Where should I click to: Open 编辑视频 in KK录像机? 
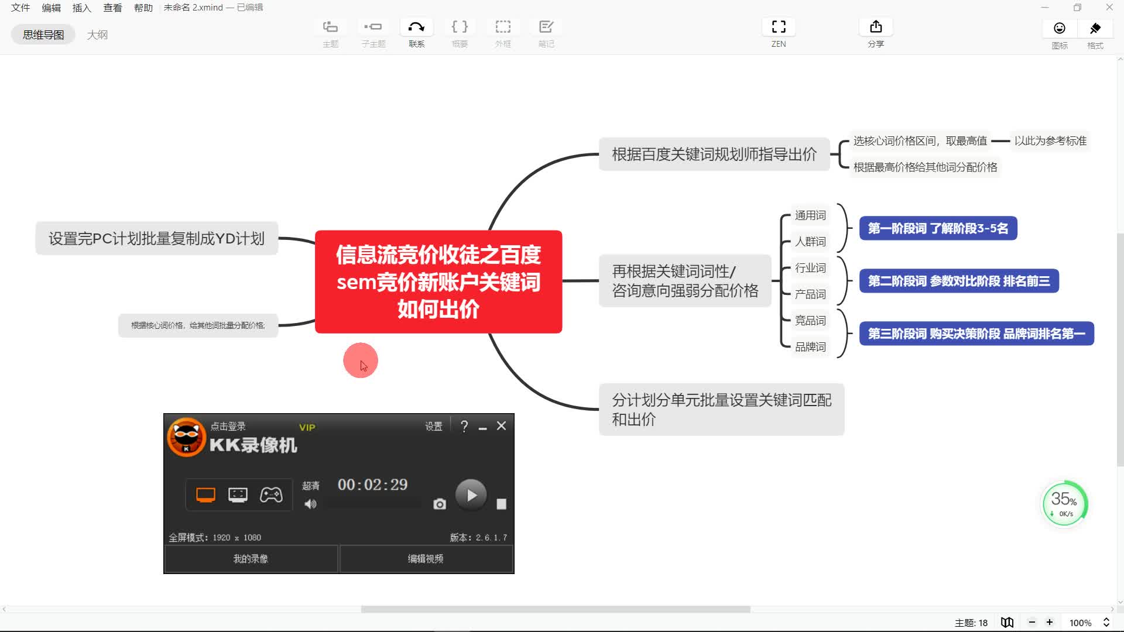click(426, 559)
